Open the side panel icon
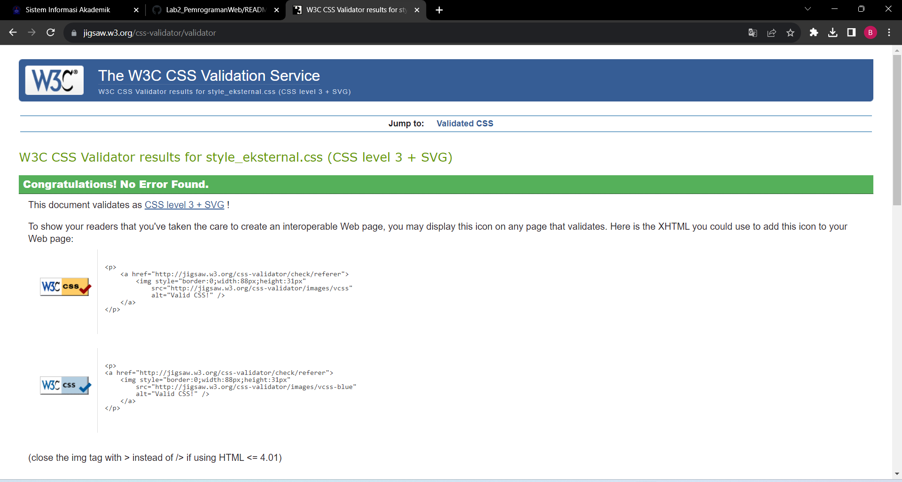The width and height of the screenshot is (902, 482). click(851, 32)
